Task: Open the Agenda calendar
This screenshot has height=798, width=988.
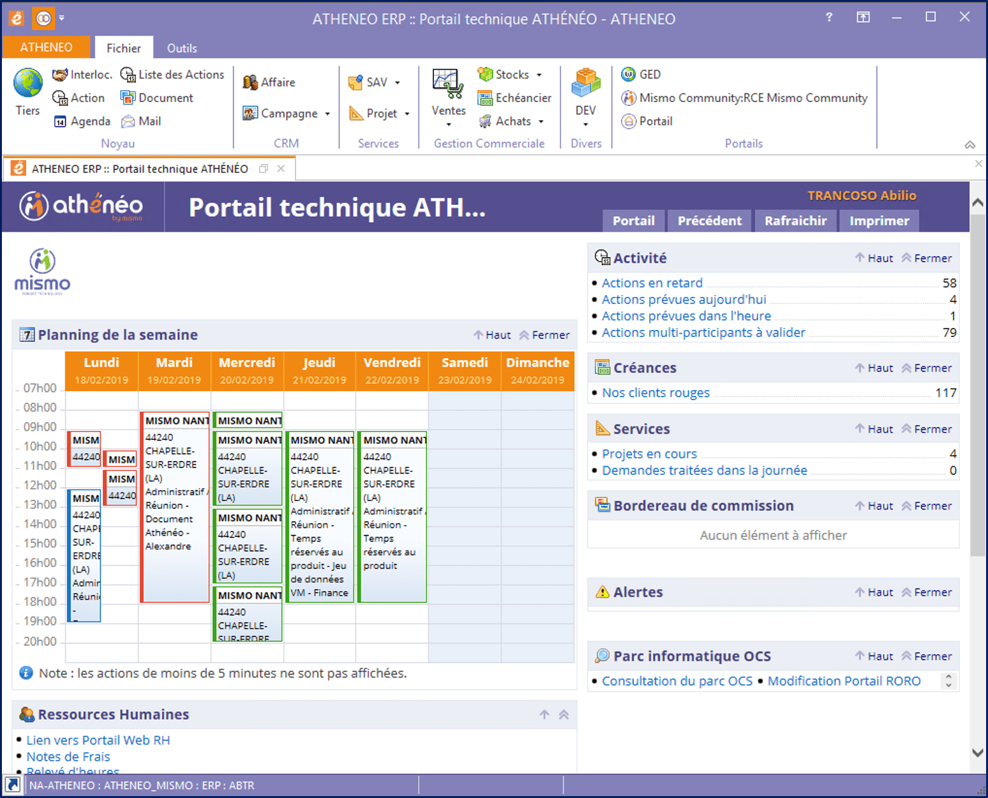Action: point(82,121)
